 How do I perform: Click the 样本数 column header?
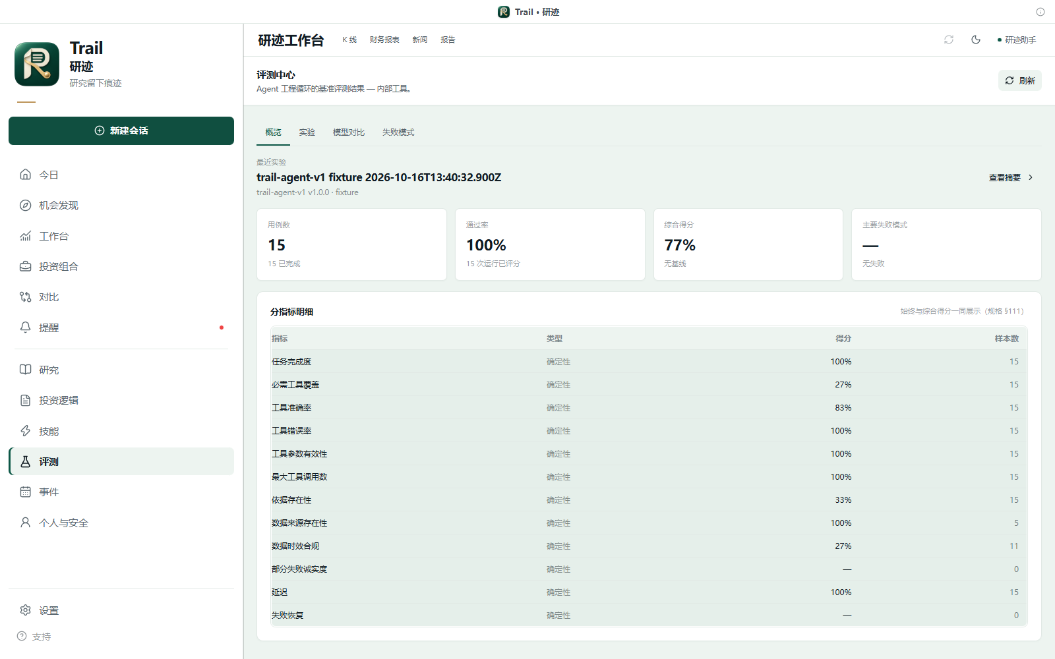click(x=1007, y=338)
